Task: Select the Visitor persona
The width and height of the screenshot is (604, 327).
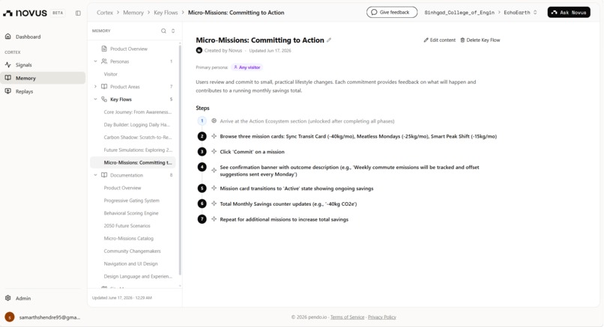Action: click(x=111, y=74)
